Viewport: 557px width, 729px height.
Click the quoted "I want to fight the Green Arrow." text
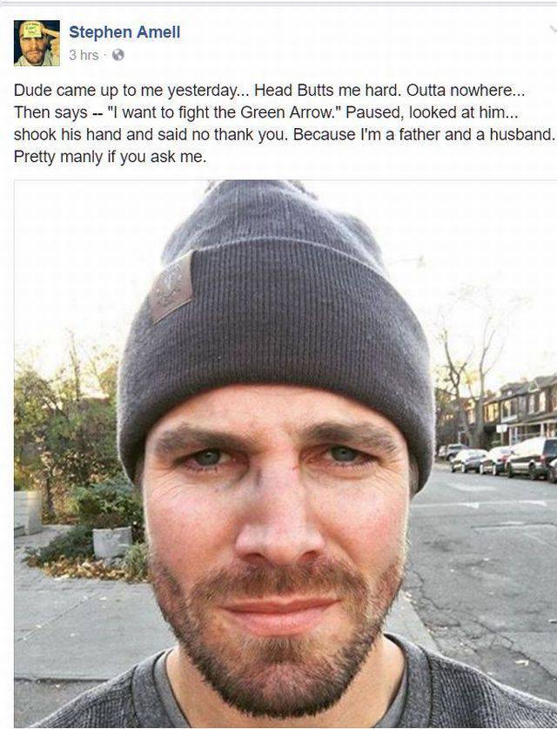pos(225,112)
